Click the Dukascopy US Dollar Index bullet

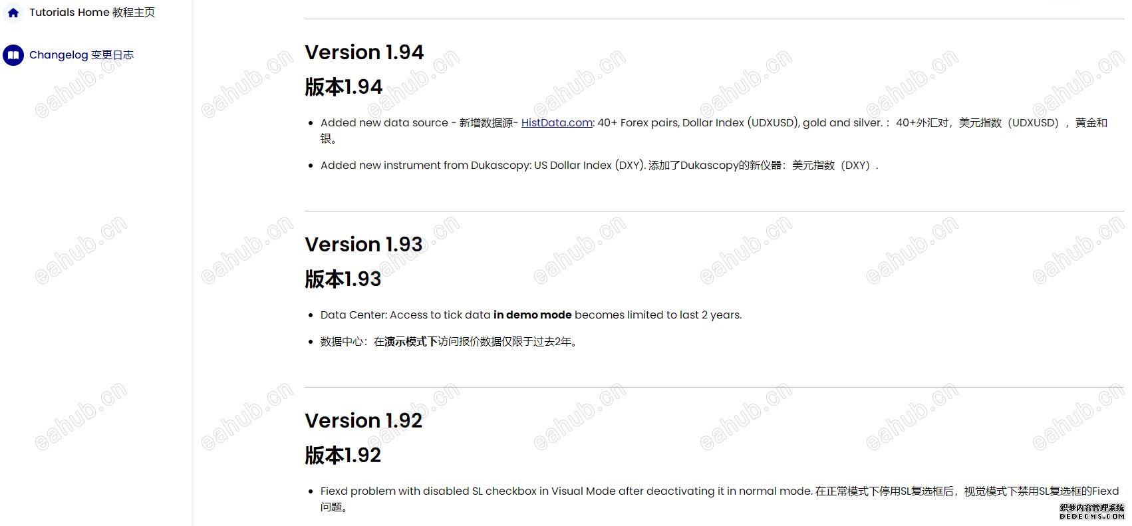(599, 165)
